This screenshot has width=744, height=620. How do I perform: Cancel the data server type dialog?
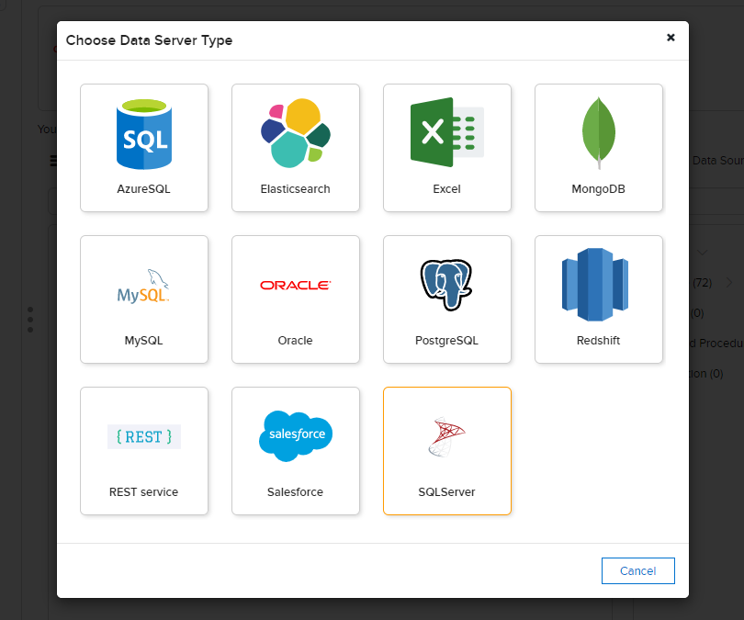click(637, 570)
